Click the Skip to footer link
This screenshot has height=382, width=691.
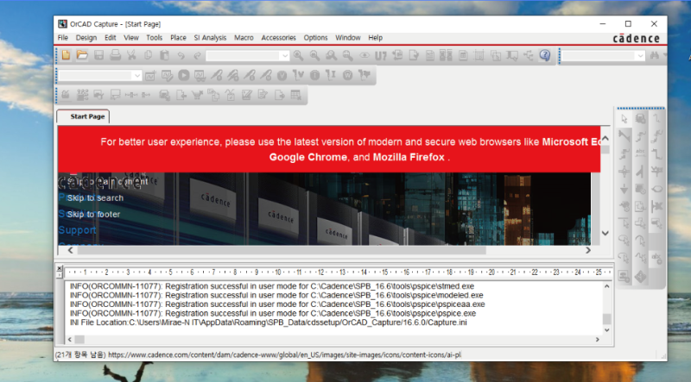(x=93, y=215)
